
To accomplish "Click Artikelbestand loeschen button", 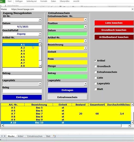I will [x=114, y=37].
